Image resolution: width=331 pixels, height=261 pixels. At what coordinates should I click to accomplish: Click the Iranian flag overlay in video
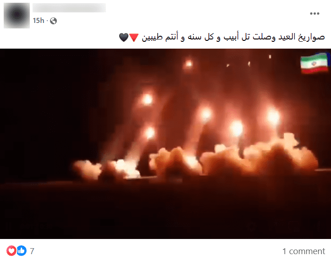tap(314, 63)
